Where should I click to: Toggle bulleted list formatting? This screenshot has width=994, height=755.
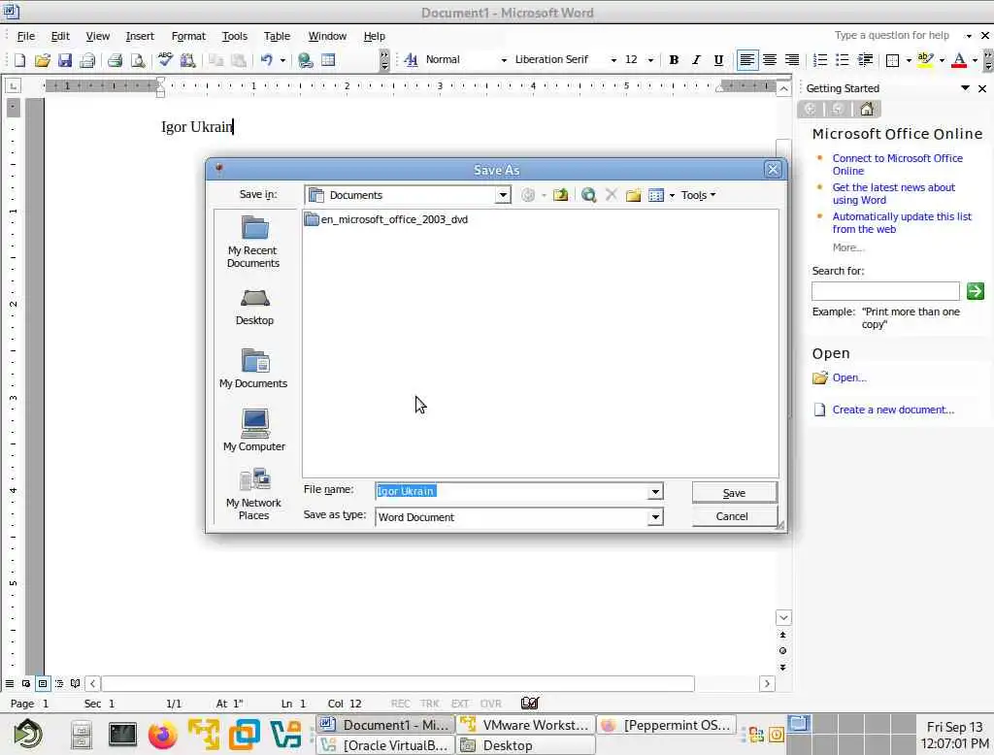click(842, 59)
